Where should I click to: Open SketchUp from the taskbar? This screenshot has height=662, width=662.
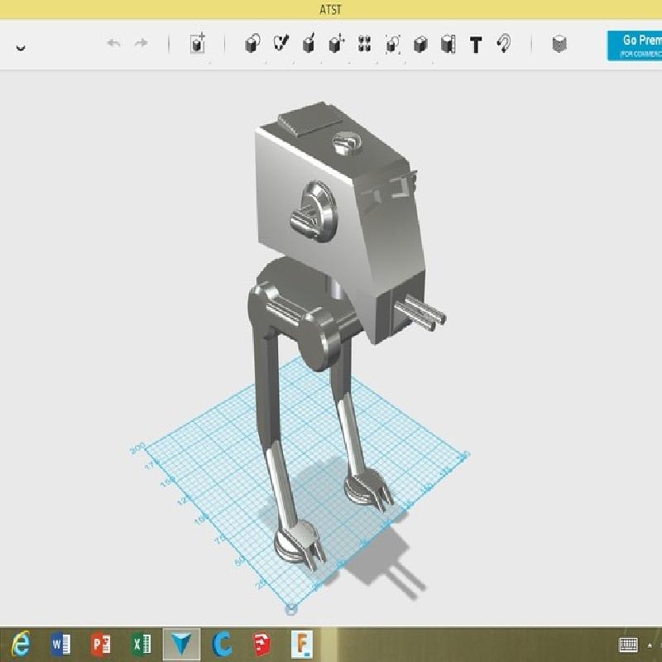click(261, 645)
